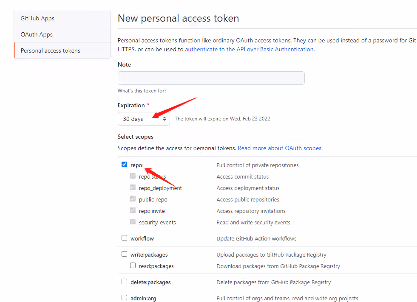Toggle the public_repo sub-scope checkbox

133,199
